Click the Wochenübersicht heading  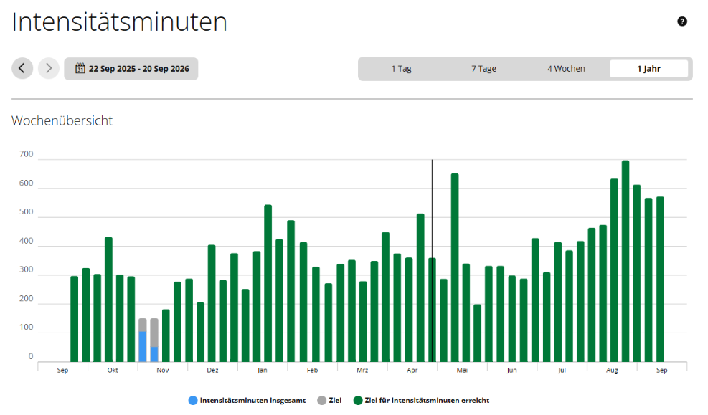pos(62,121)
